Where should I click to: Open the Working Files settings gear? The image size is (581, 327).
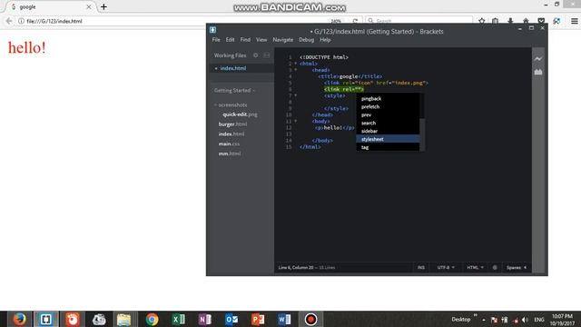point(256,55)
